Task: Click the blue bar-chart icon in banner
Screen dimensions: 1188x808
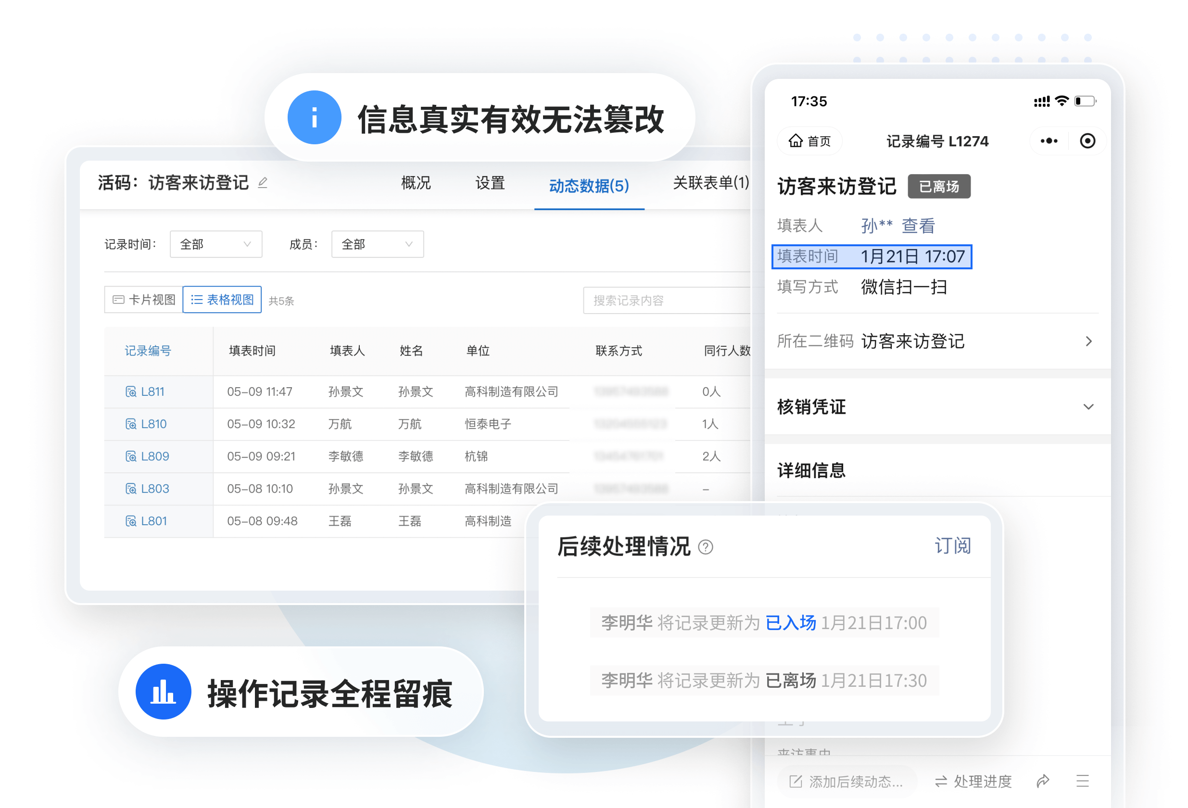Action: (164, 692)
